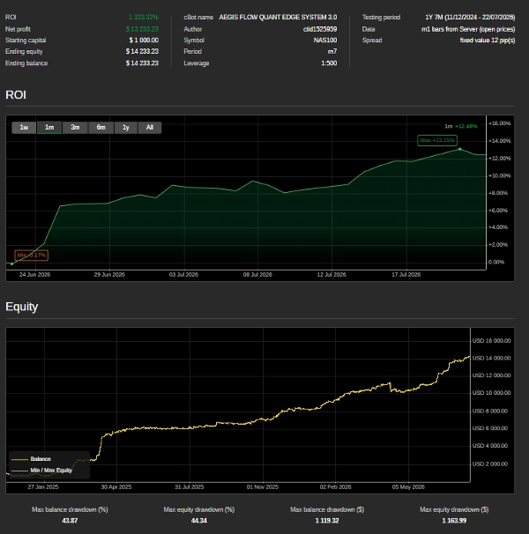Screen dimensions: 529x534
Task: Click the +10.00% axis label
Action: pyautogui.click(x=499, y=175)
